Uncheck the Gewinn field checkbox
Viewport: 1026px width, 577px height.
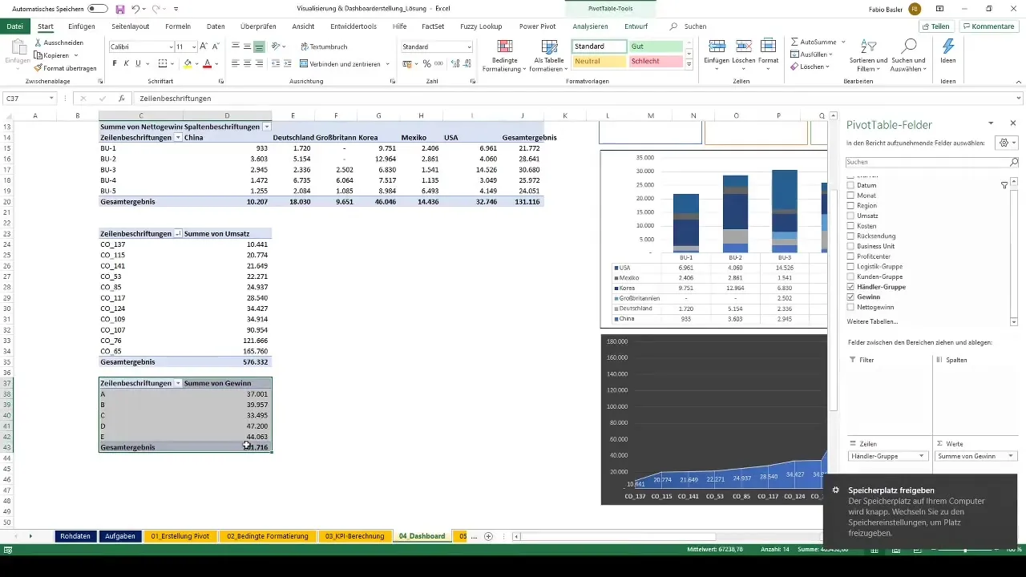tap(851, 297)
